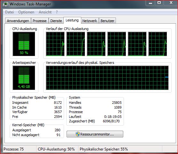Minimize the Task-Manager window

(150, 3)
